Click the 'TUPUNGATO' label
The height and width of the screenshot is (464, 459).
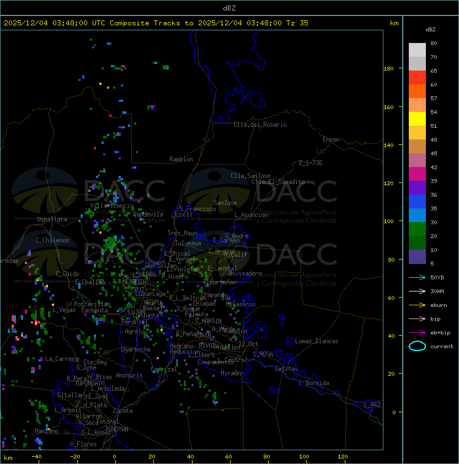click(89, 383)
